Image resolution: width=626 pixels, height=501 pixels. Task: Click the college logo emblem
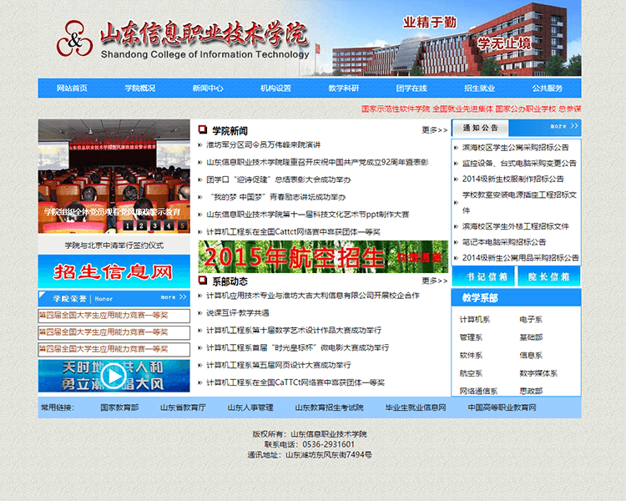pos(74,38)
